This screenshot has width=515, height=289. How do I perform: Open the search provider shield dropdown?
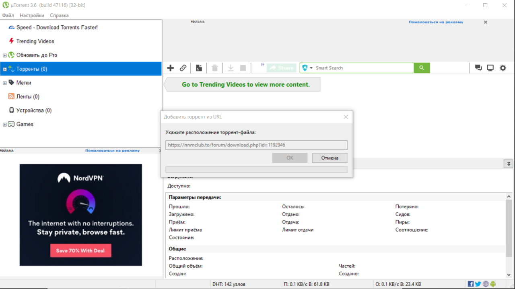(x=307, y=68)
